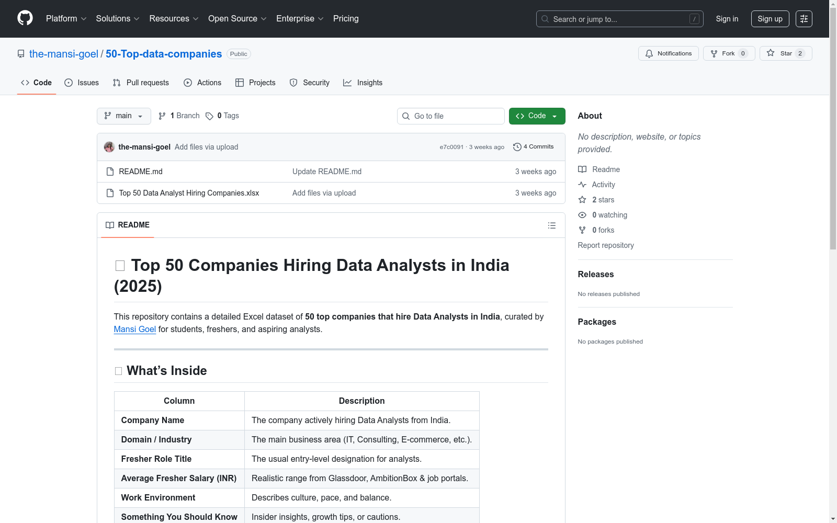Click the tag icon next to Tags
Image resolution: width=837 pixels, height=523 pixels.
[x=209, y=116]
